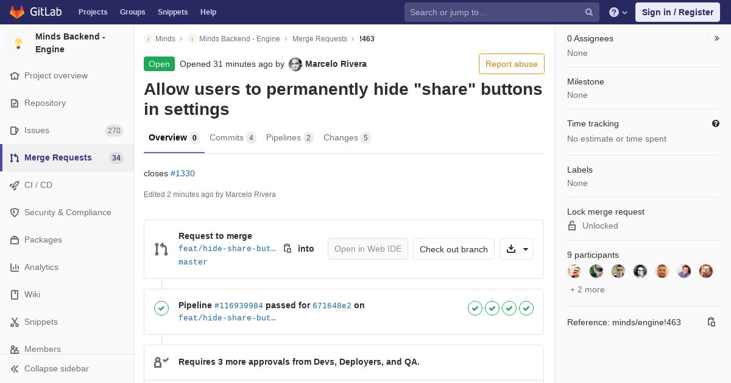Click the Snippets scissors icon

click(15, 322)
